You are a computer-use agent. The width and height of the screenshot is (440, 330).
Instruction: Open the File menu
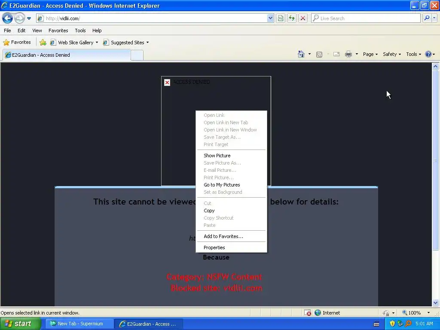click(7, 31)
